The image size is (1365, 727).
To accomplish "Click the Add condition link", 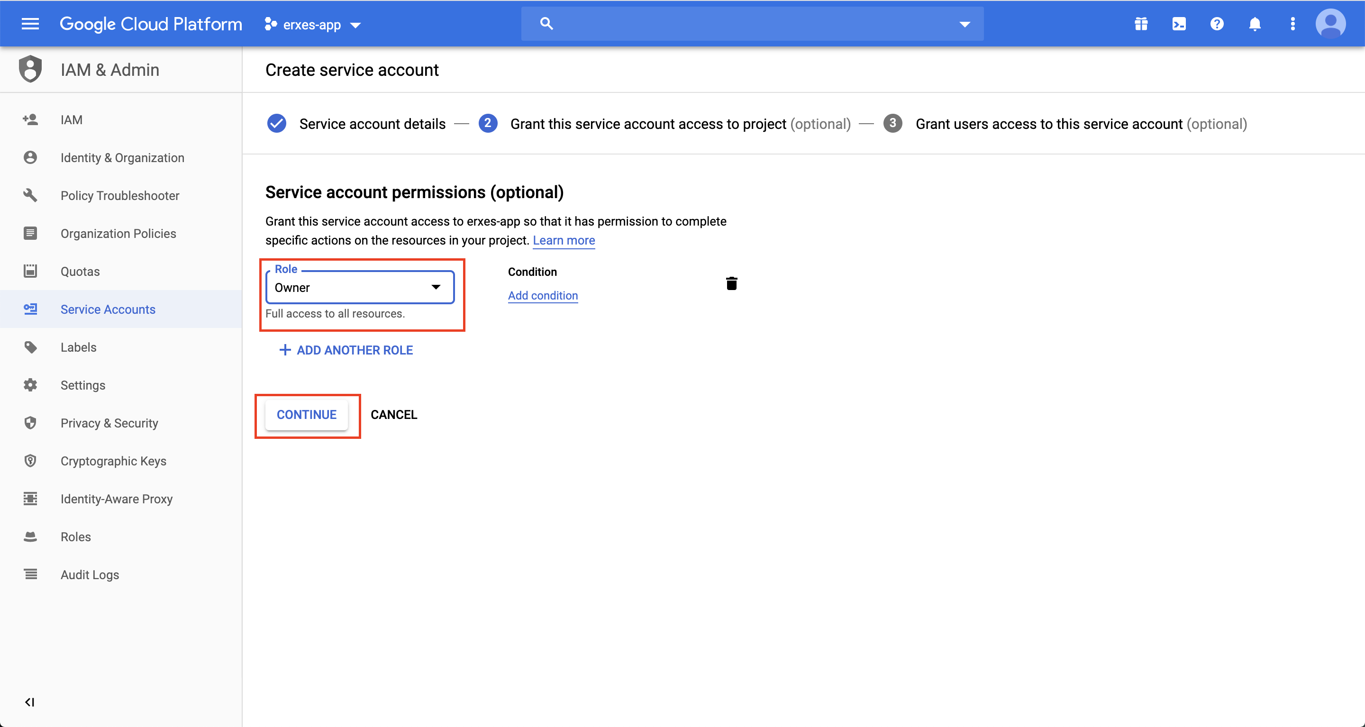I will [x=543, y=296].
